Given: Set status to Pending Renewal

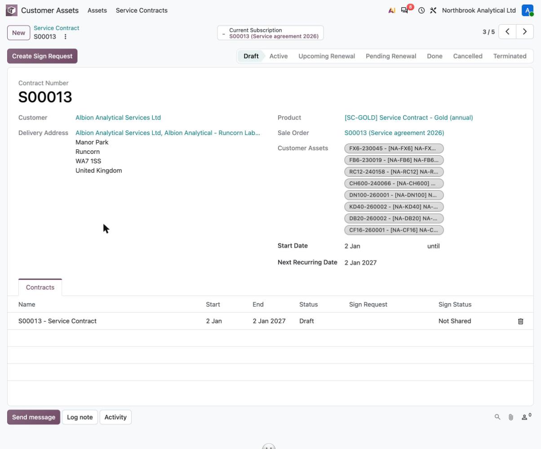Looking at the screenshot, I should tap(391, 56).
